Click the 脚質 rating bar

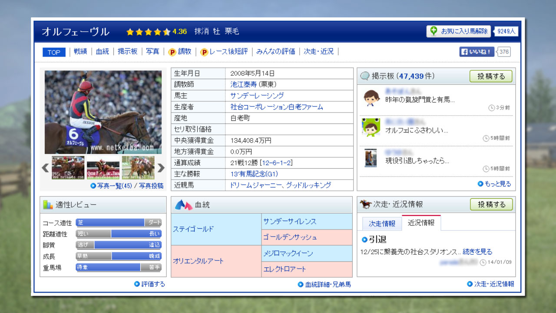[119, 245]
